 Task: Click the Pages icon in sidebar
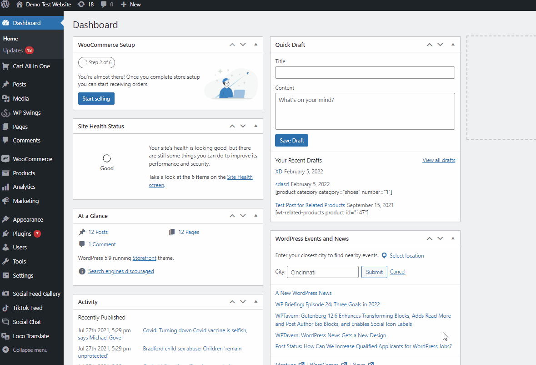click(5, 127)
